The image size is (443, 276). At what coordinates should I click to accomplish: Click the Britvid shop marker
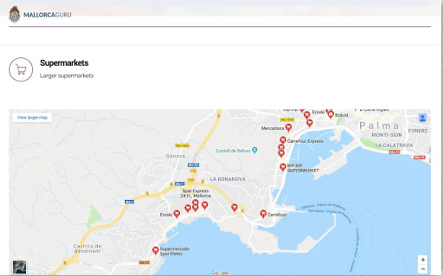(x=330, y=115)
